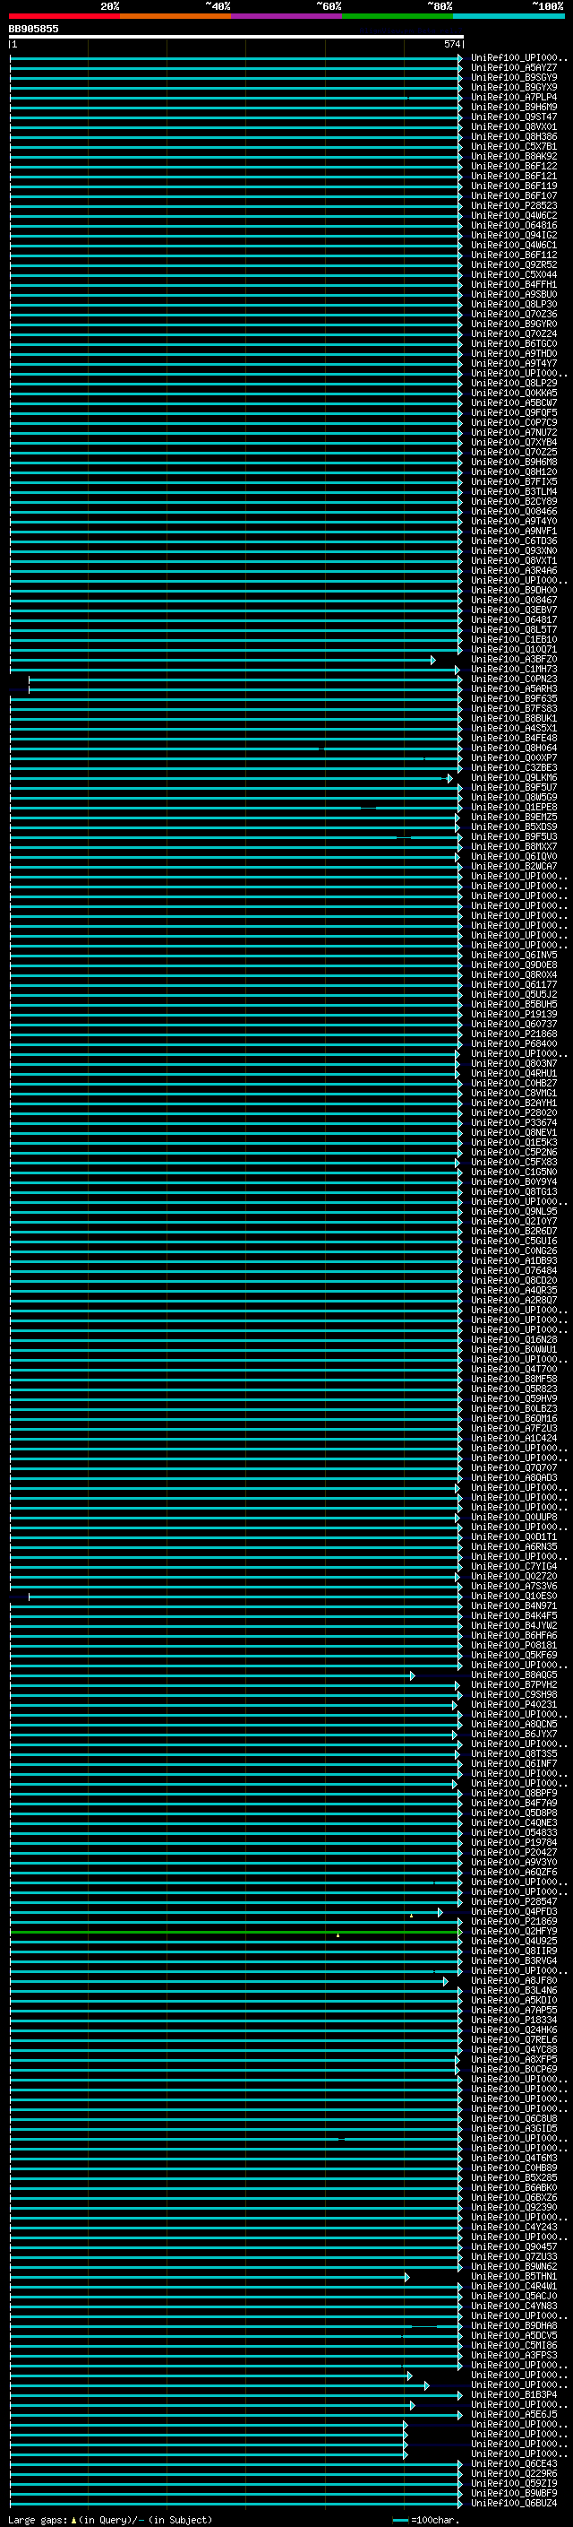Open hit UniRef100_O64816
573x2527 pixels.
pos(514,226)
